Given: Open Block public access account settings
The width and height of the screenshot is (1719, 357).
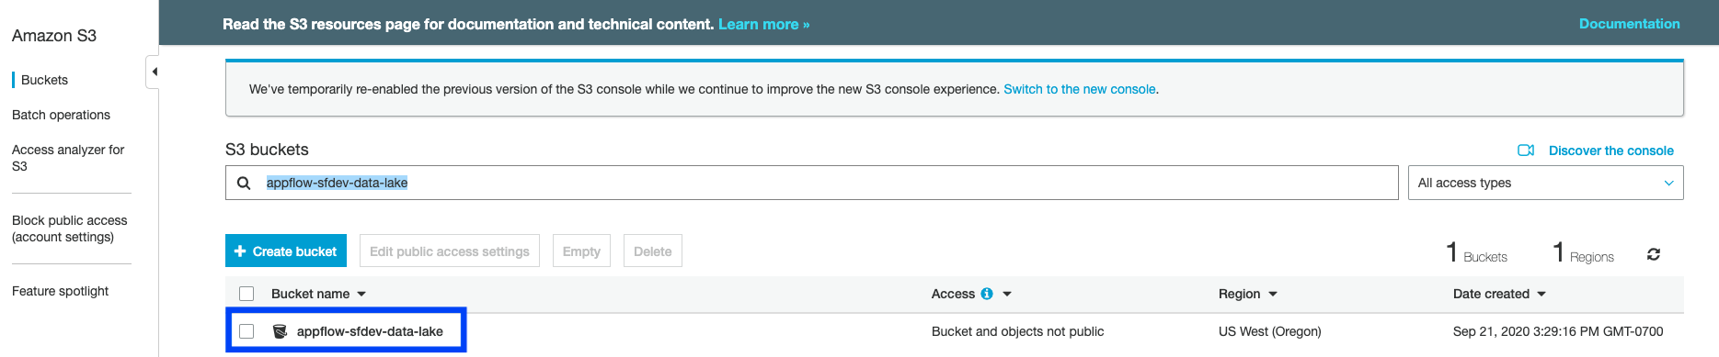Looking at the screenshot, I should click(x=70, y=229).
